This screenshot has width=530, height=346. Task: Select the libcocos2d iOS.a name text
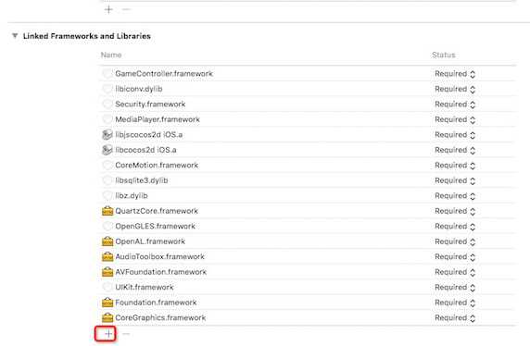tap(145, 150)
